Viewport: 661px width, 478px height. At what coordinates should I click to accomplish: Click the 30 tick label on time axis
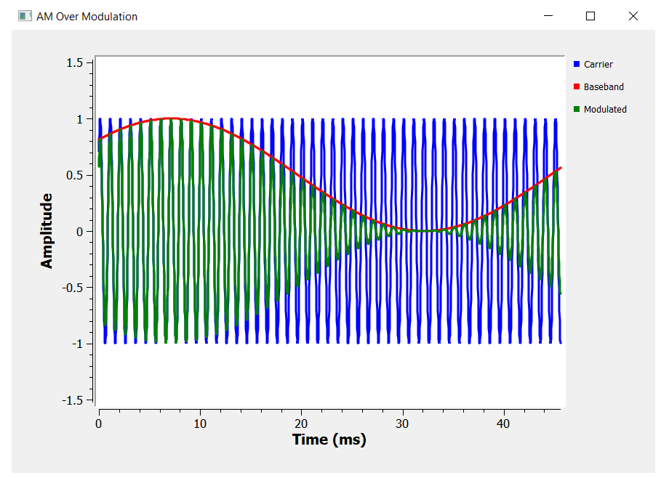coord(402,421)
